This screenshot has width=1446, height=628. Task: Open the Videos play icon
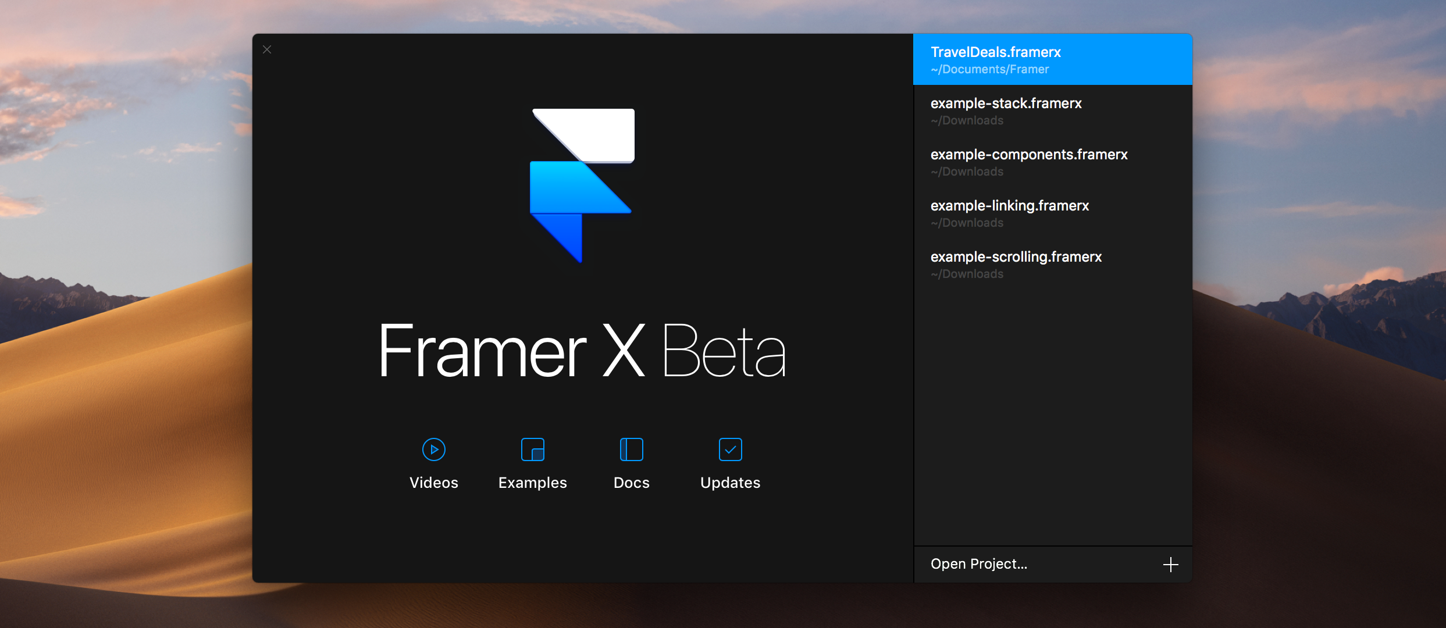pos(433,449)
